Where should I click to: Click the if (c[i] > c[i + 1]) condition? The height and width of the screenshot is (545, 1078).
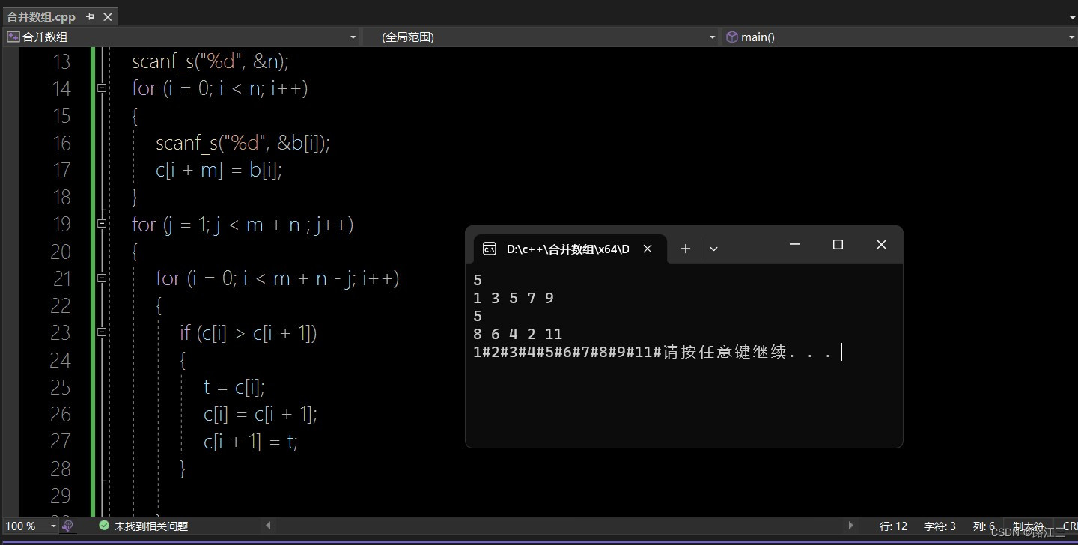tap(249, 332)
